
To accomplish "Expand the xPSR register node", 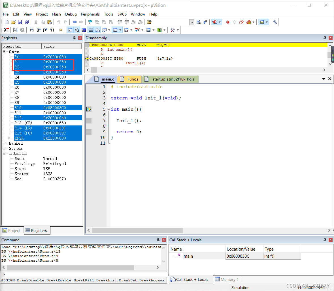I will (x=10, y=138).
